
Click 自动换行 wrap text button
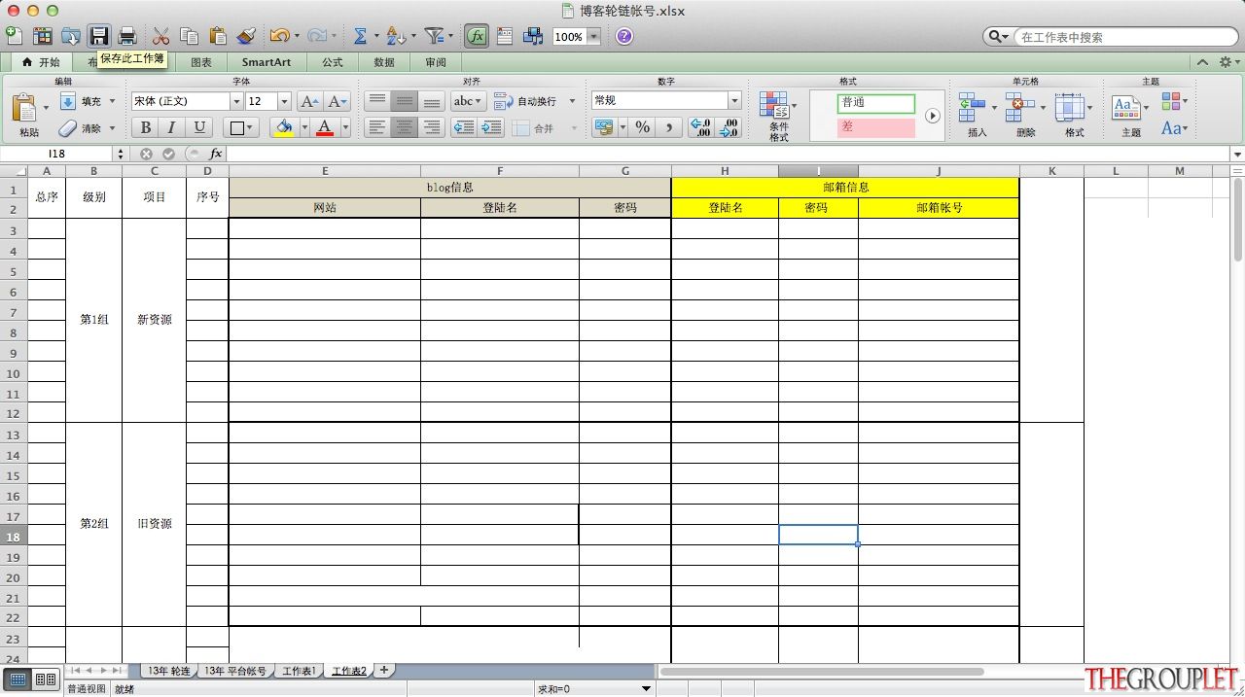click(527, 101)
